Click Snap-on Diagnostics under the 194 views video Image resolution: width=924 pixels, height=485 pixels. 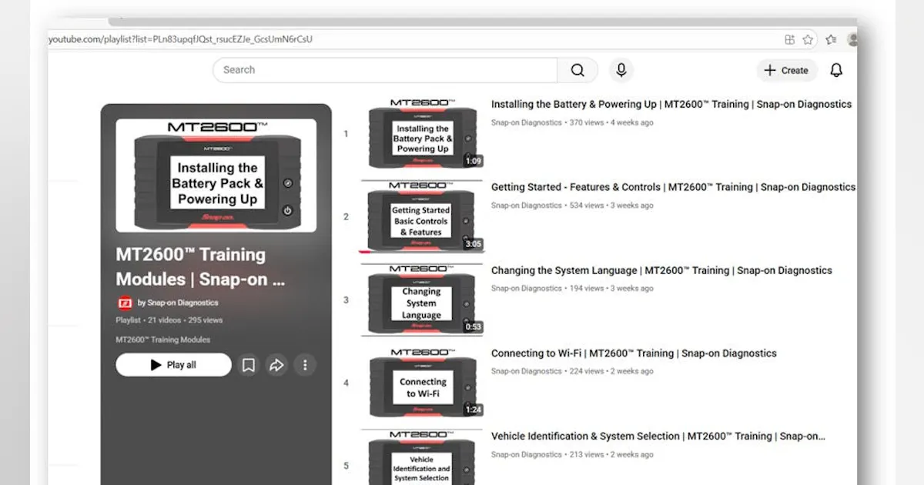527,289
